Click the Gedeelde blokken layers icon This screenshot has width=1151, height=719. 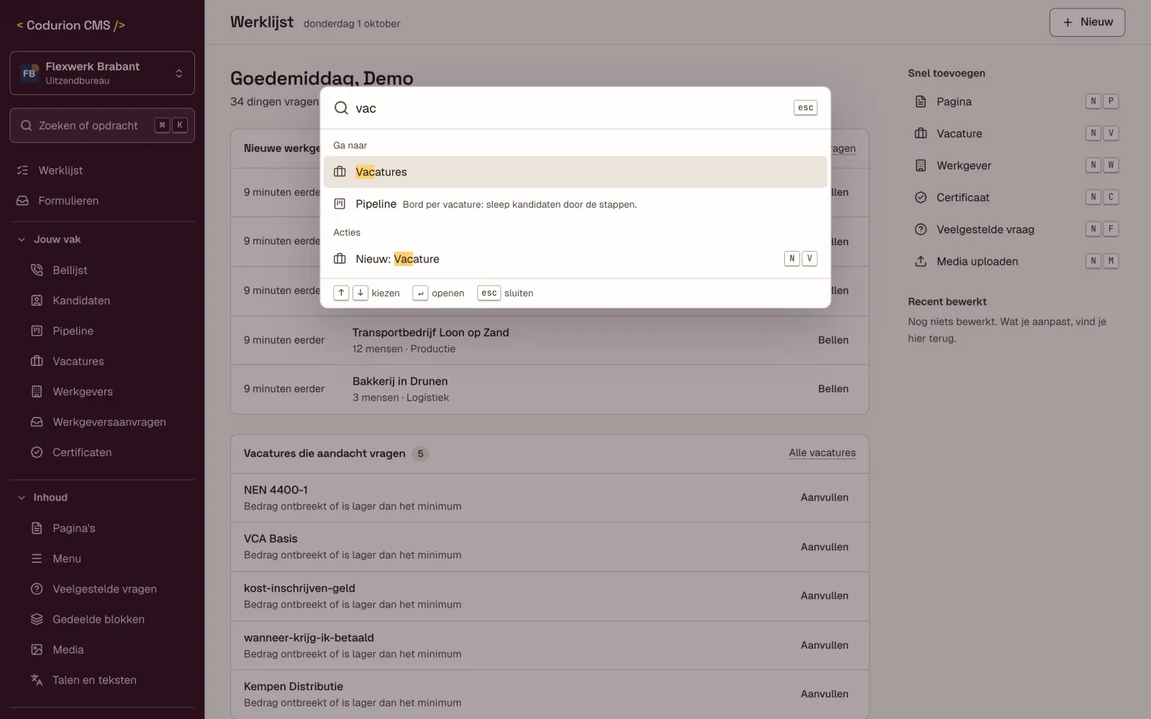click(x=37, y=619)
